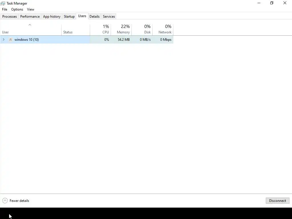This screenshot has width=292, height=219.
Task: Click the 0 MB/s disk value
Action: pos(145,39)
